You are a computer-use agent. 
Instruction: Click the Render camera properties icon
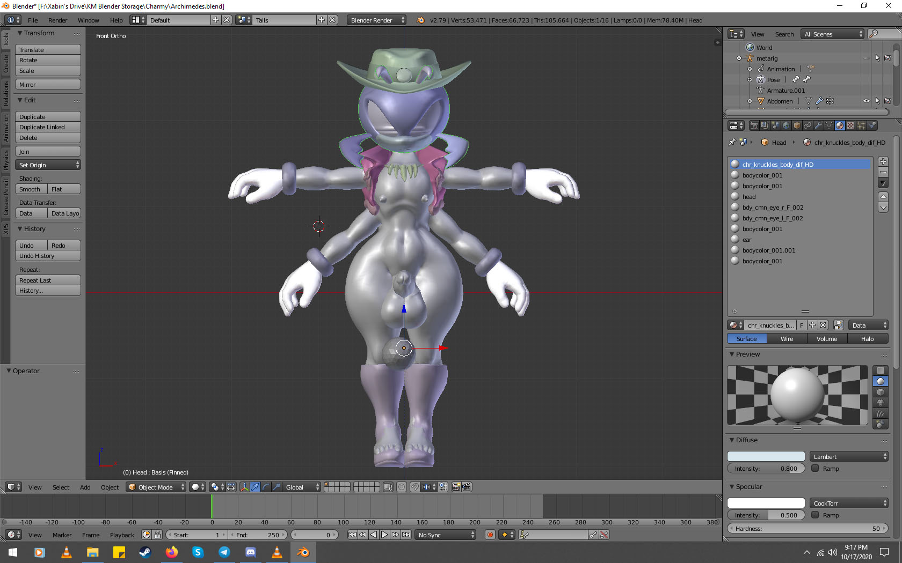pos(754,125)
